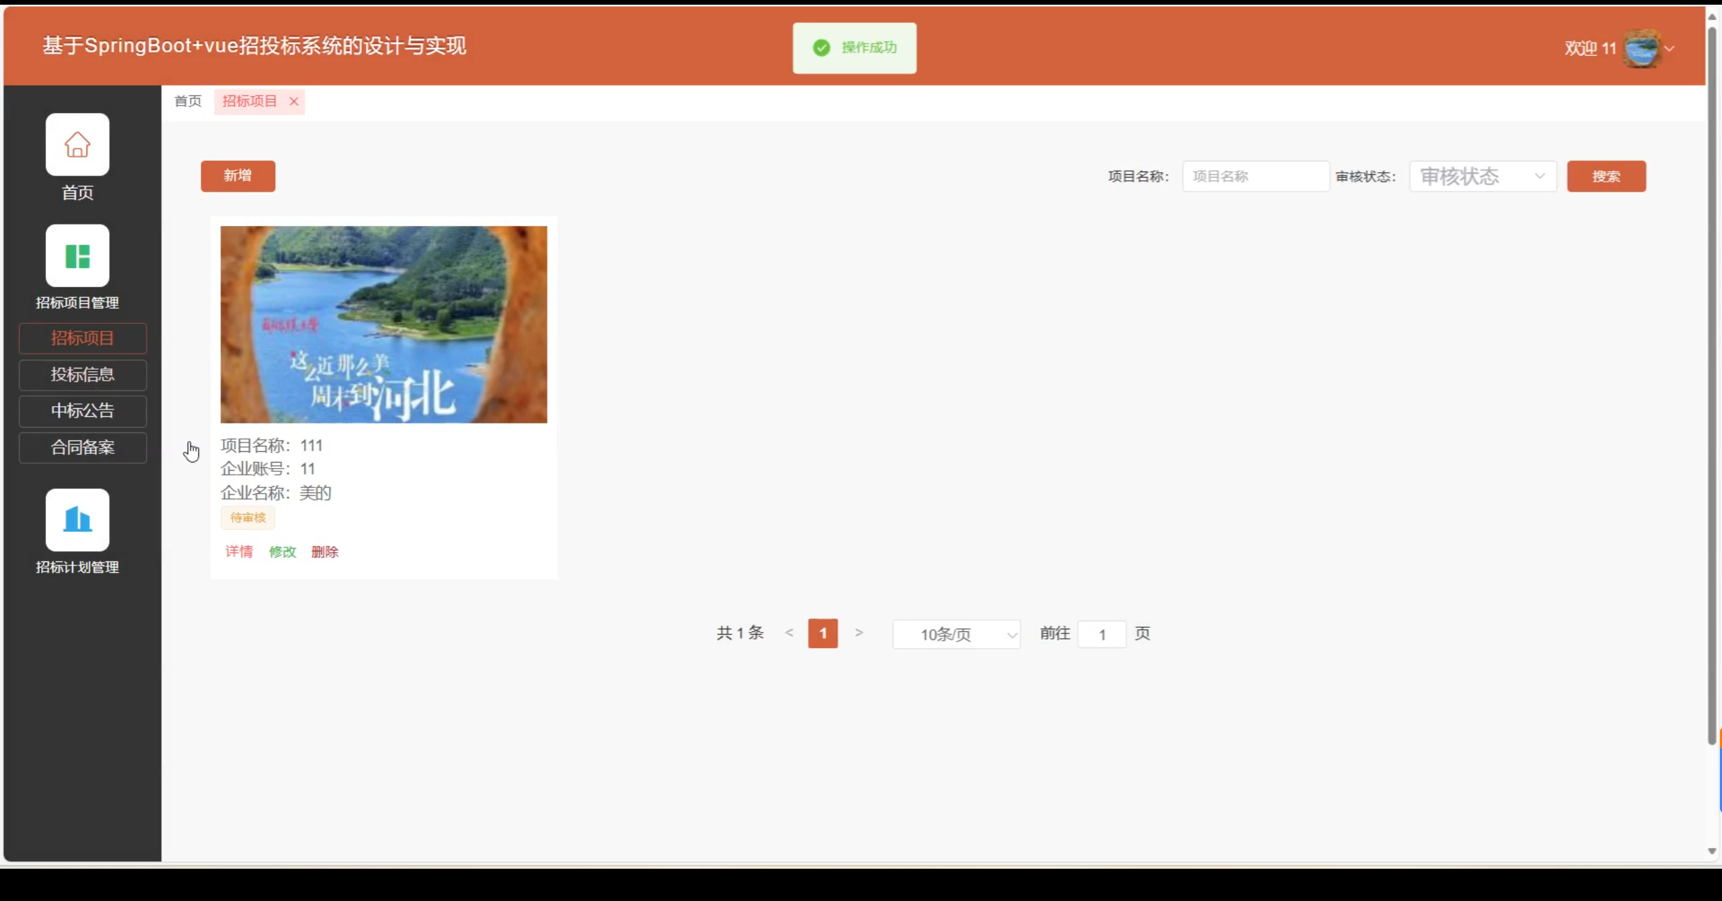The height and width of the screenshot is (901, 1722).
Task: Select 投标信息 in the sidebar menu
Action: click(x=83, y=375)
